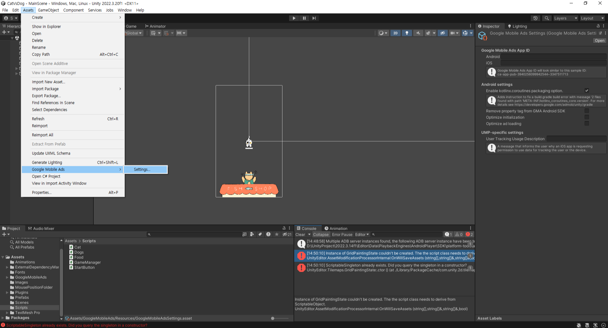
Task: Open the global Search magnifier icon
Action: coord(547,18)
